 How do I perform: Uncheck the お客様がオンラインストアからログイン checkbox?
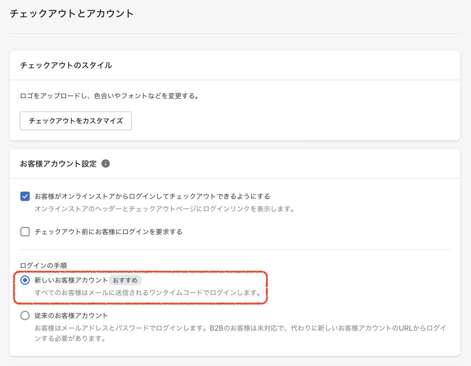25,196
